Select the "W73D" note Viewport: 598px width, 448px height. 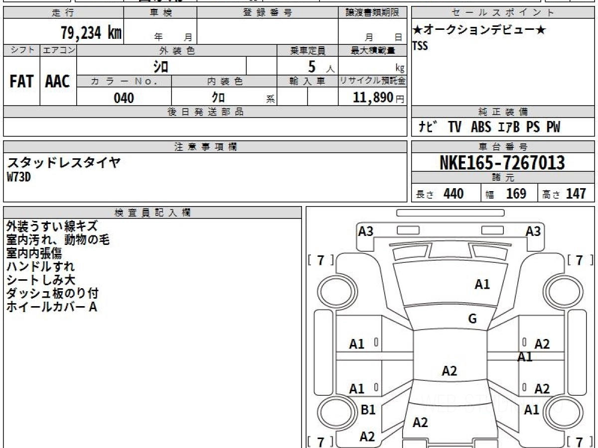(x=18, y=177)
